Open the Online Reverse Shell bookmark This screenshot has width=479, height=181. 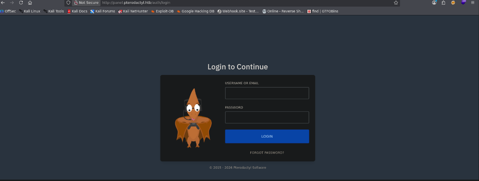pyautogui.click(x=283, y=11)
